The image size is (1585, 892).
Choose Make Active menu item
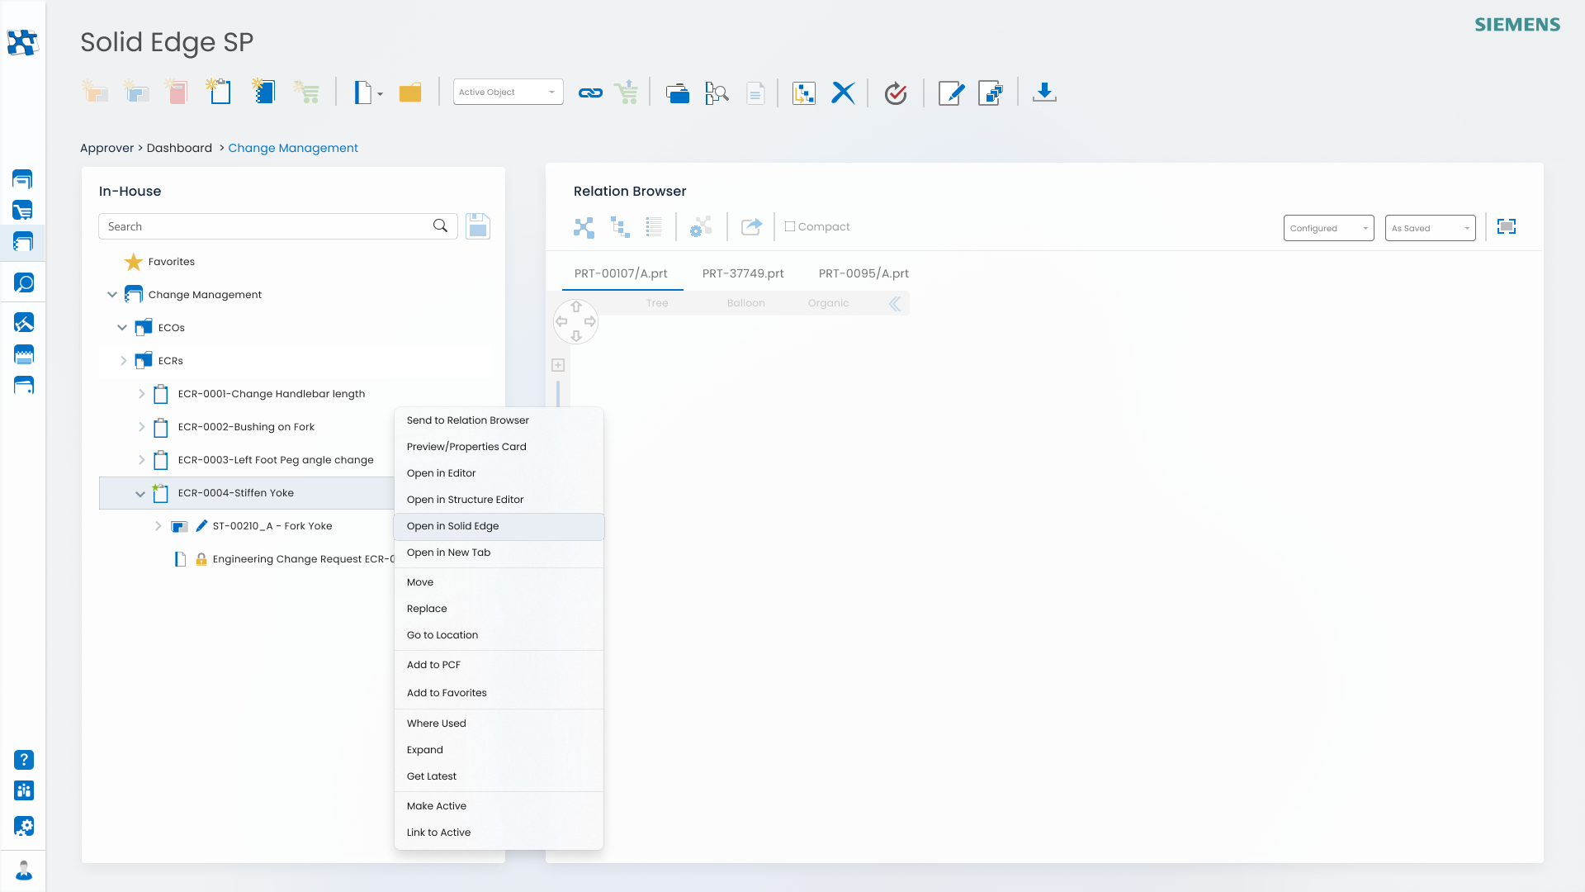tap(499, 806)
